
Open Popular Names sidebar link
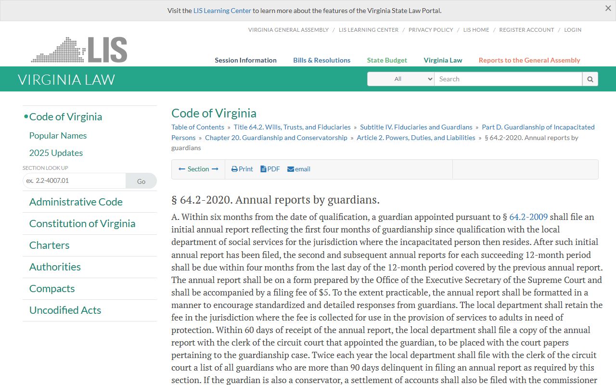pyautogui.click(x=58, y=136)
